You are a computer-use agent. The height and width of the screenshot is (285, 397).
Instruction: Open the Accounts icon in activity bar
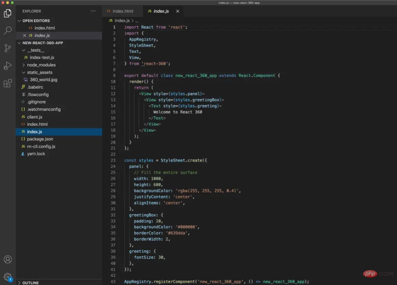(8, 259)
